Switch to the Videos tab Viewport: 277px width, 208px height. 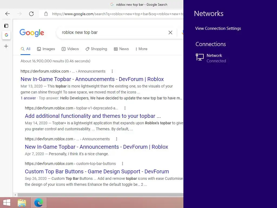tap(70, 49)
